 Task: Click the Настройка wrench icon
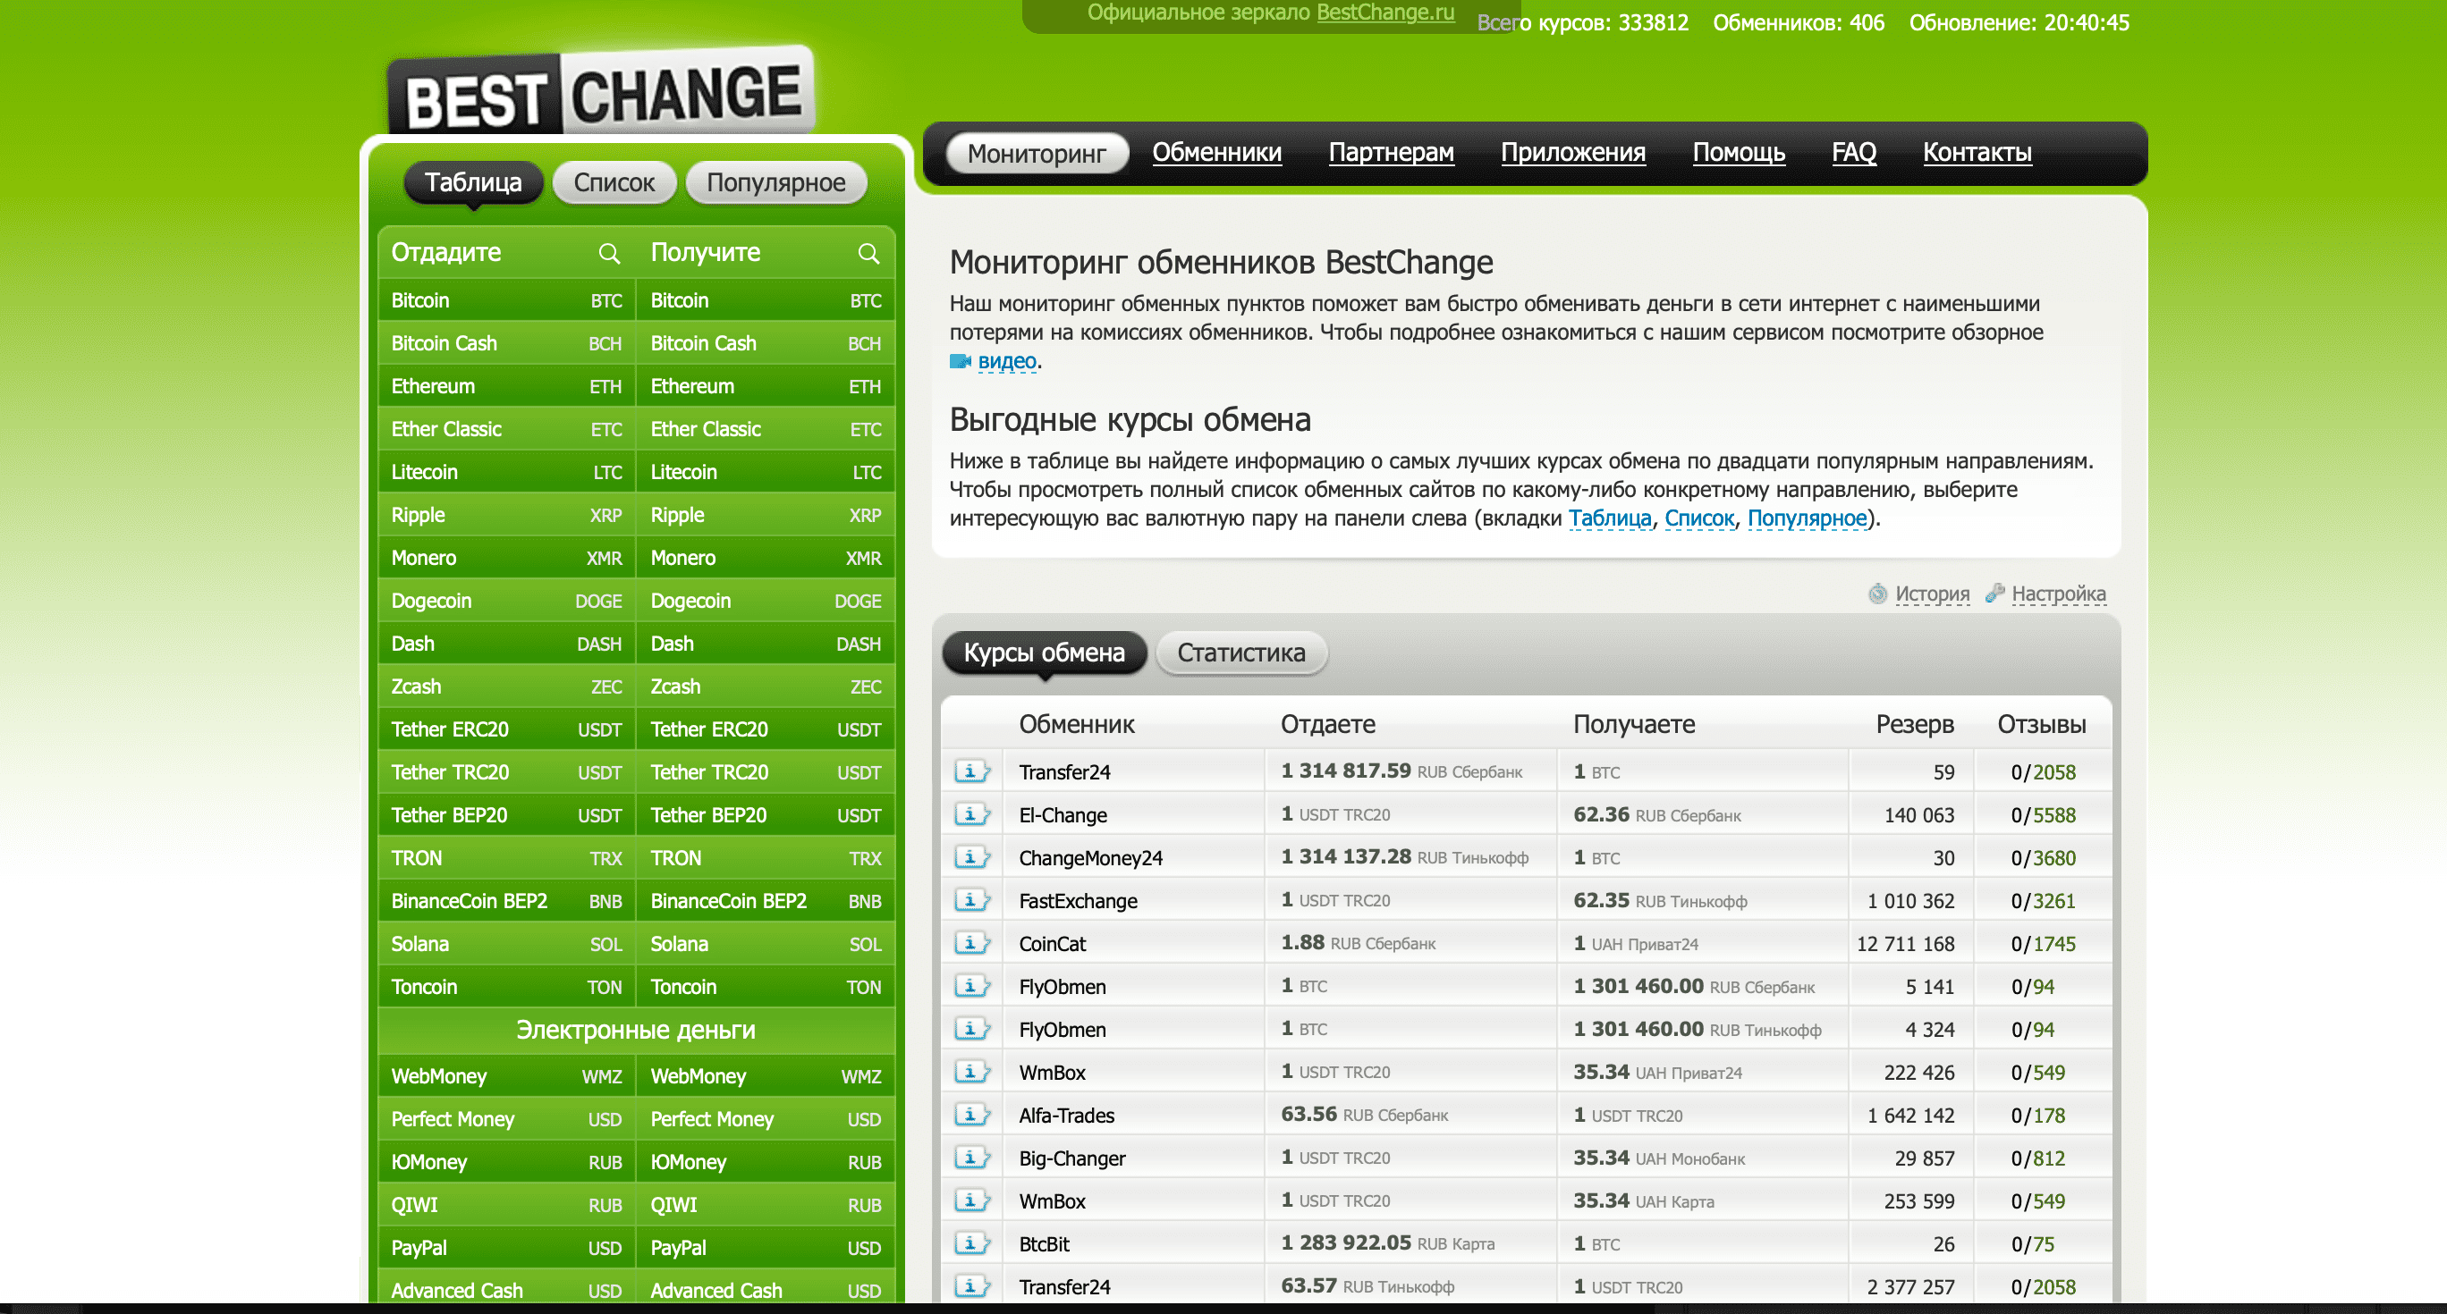coord(1994,594)
